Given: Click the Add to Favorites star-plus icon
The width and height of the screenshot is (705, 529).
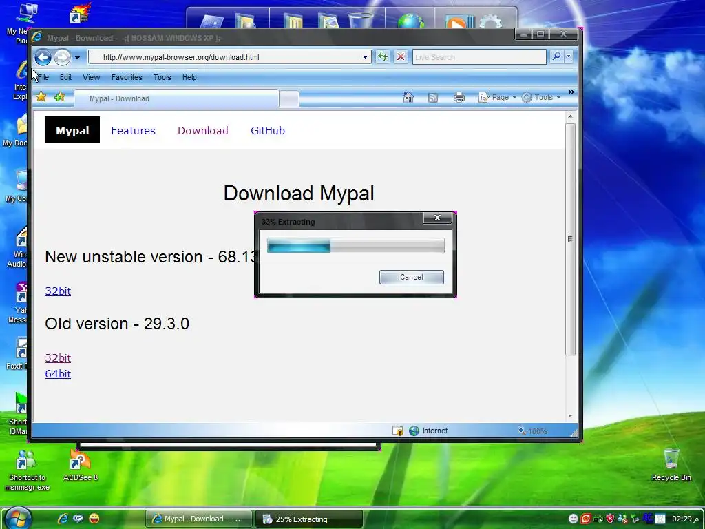Looking at the screenshot, I should tap(59, 96).
